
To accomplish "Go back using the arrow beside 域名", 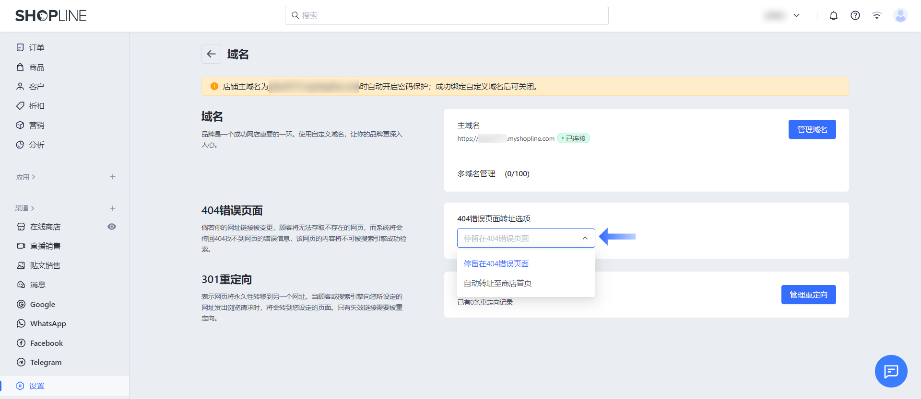I will click(x=211, y=54).
